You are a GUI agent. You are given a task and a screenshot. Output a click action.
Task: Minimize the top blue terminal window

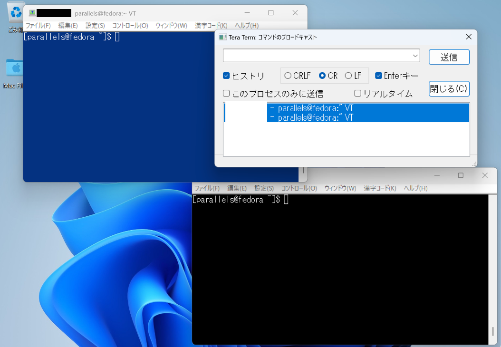[247, 13]
